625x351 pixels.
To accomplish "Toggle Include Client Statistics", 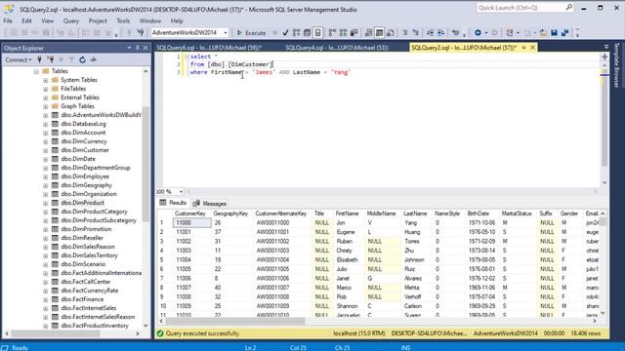I will pos(354,33).
